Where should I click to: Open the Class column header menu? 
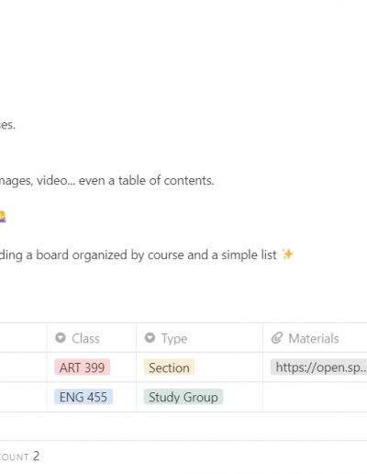(x=92, y=338)
